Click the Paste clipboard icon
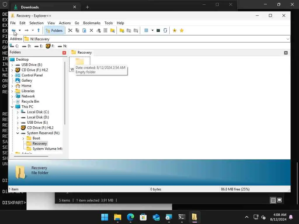Screen dimensions: 299x224 [x=84, y=30]
